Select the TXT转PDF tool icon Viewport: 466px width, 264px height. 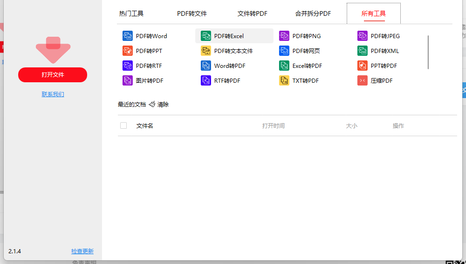point(284,80)
